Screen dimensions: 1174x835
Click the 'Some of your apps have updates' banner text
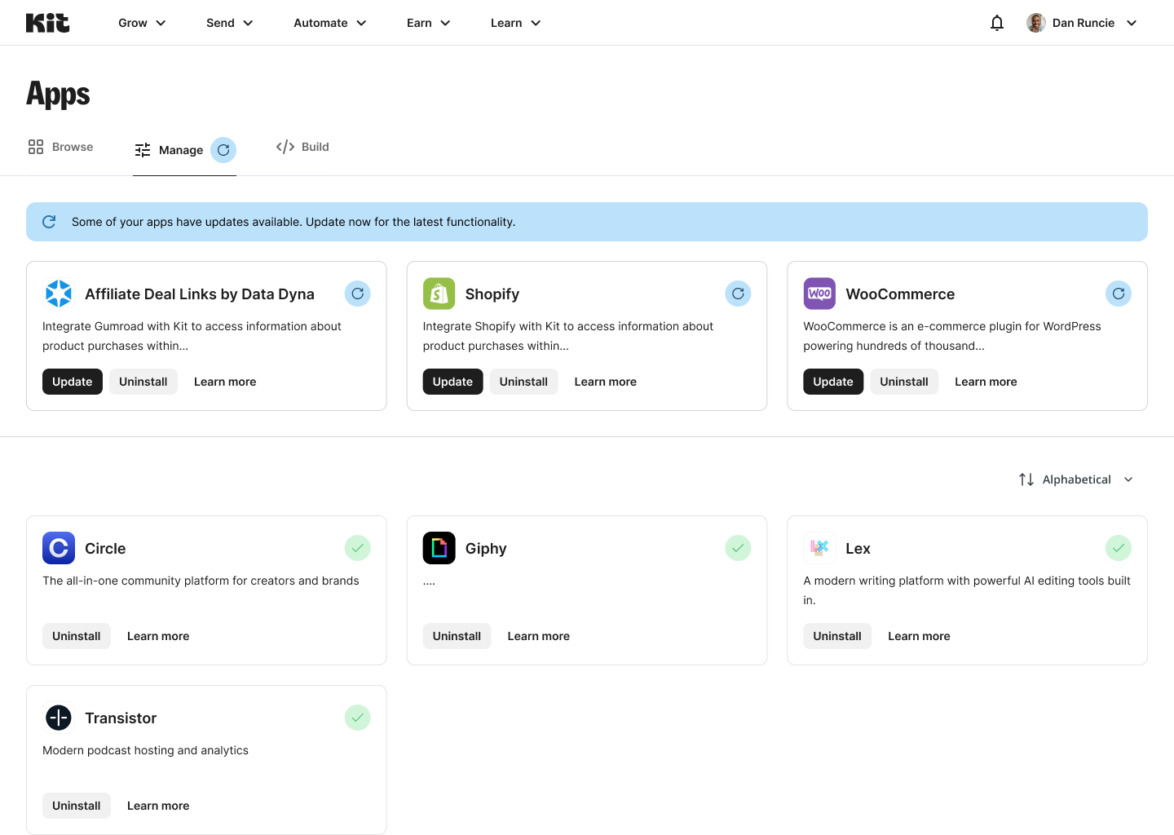(x=293, y=222)
